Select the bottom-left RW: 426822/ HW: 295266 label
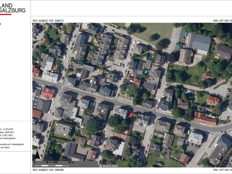232x174 pixels. click(48, 170)
